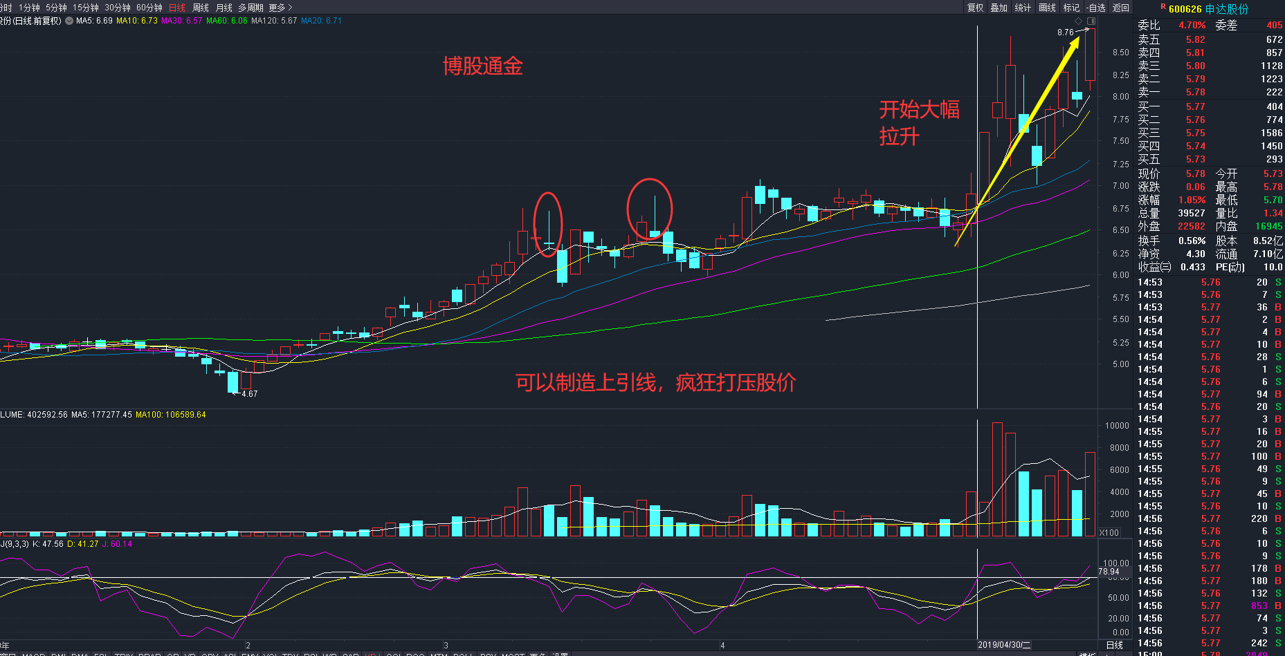Switch to the 30分钟 chart
1285x656 pixels.
(118, 8)
